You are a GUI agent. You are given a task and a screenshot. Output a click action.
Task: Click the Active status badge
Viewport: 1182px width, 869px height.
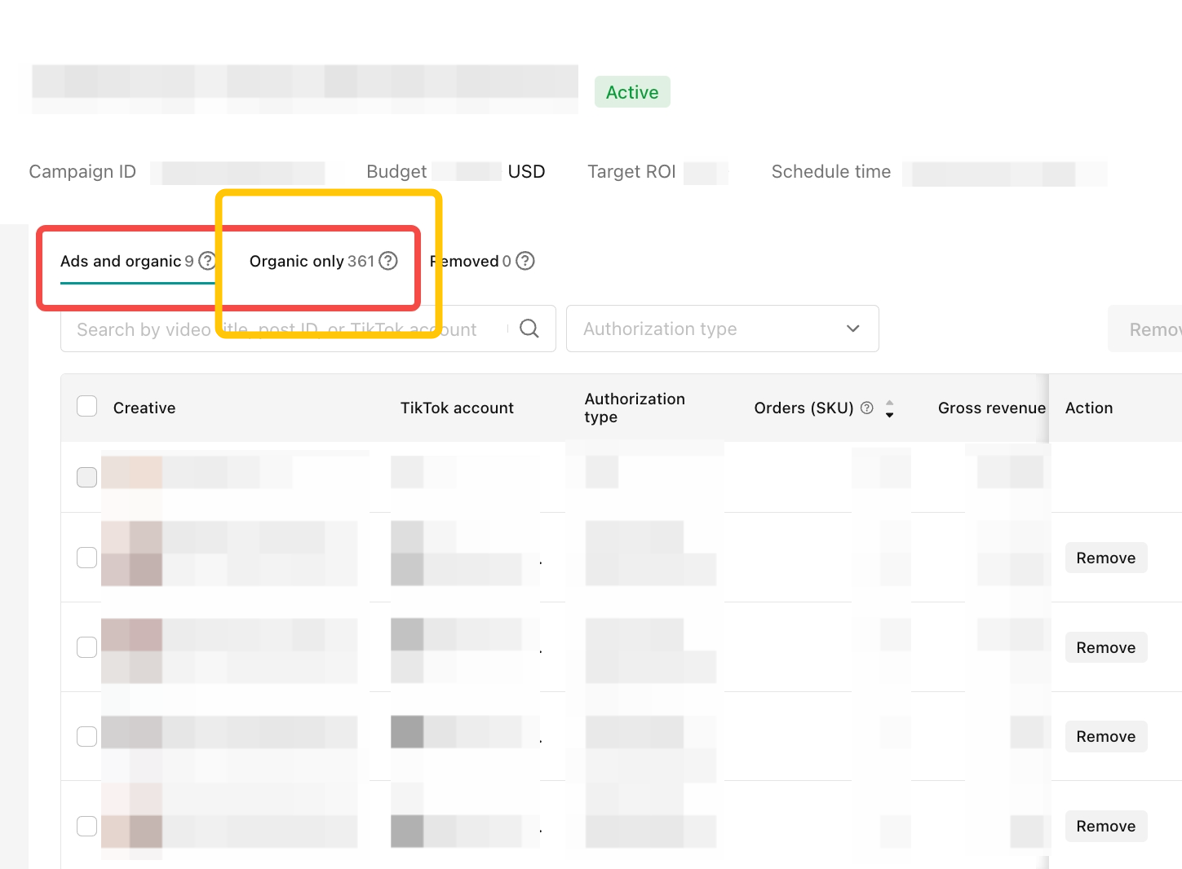631,92
